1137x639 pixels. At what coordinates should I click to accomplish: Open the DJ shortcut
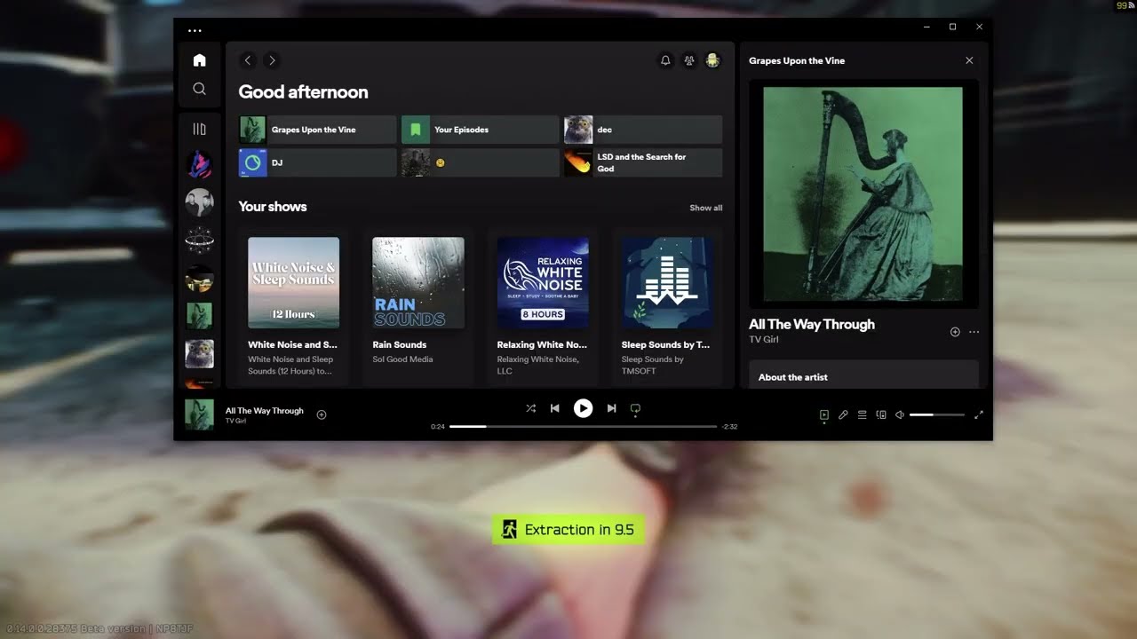pyautogui.click(x=317, y=162)
